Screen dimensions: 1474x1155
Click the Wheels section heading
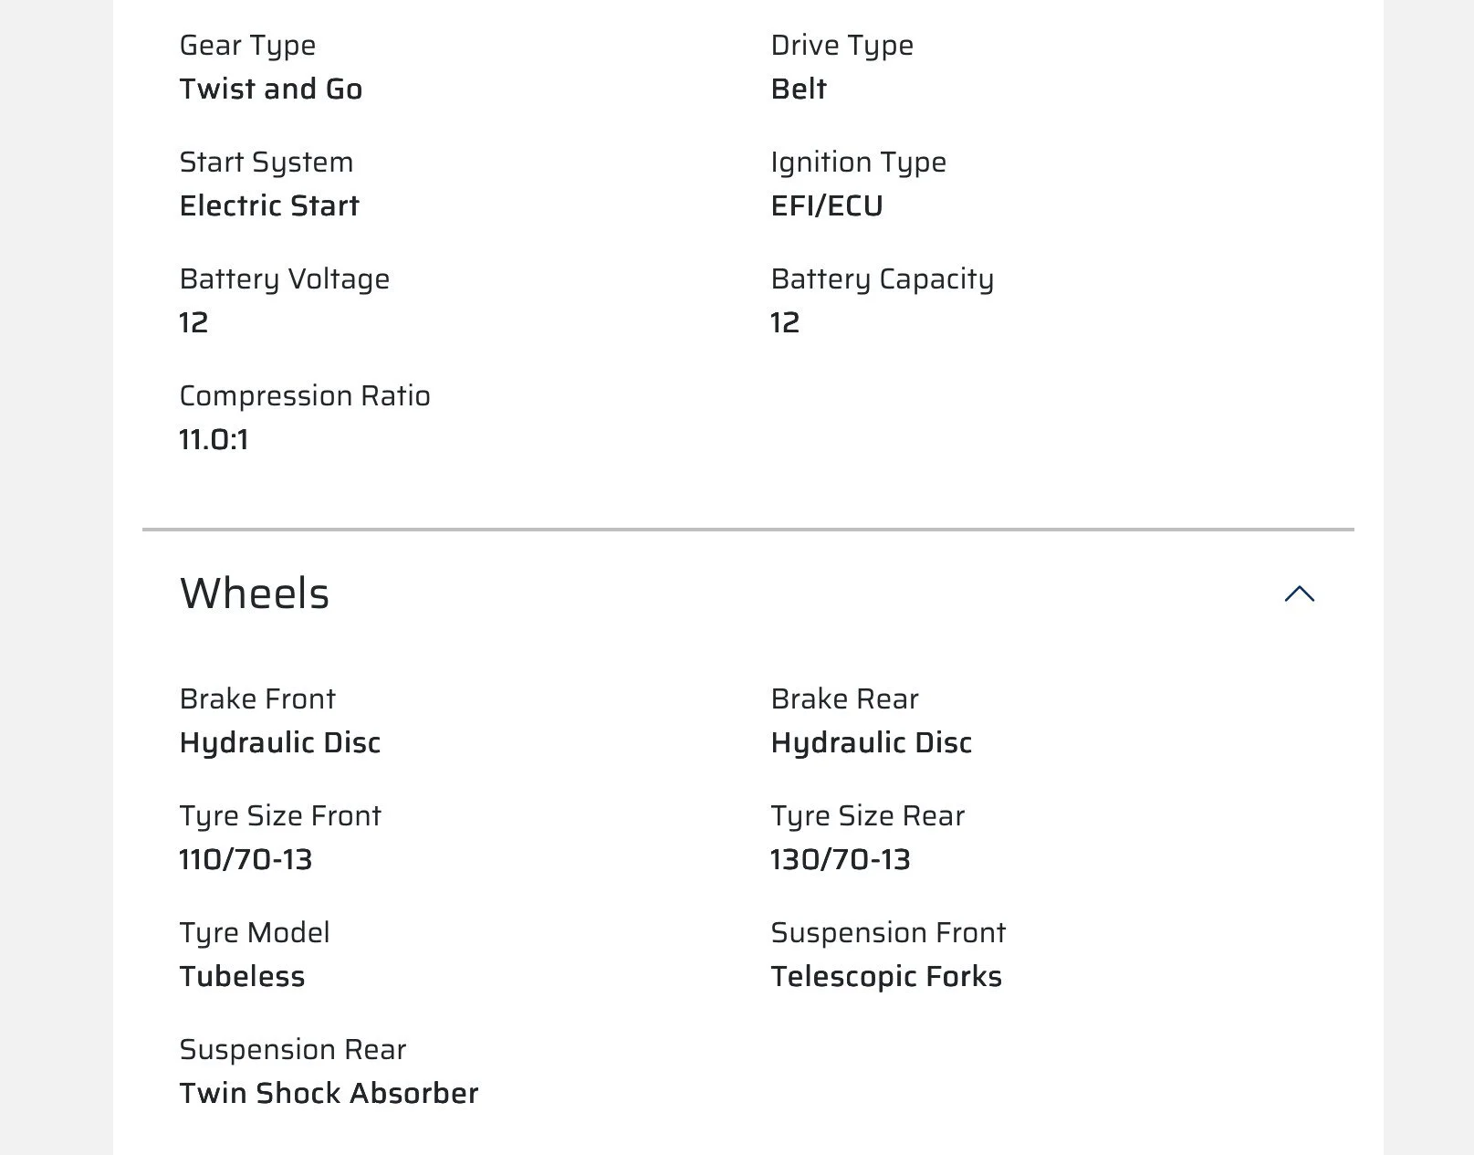tap(255, 593)
